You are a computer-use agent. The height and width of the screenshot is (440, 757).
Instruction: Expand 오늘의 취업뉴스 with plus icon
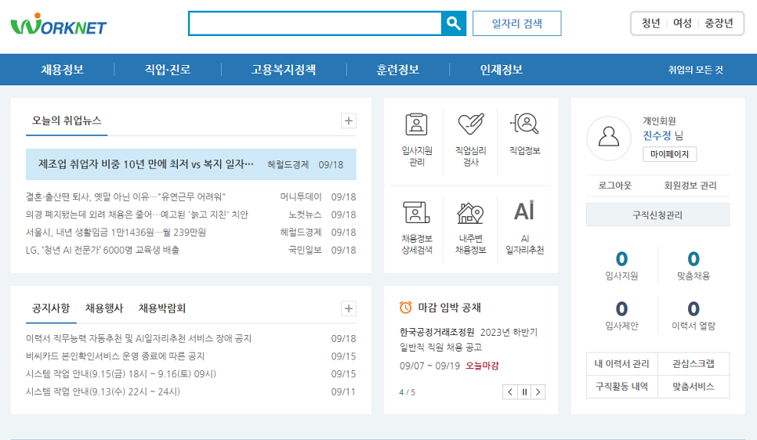(349, 121)
